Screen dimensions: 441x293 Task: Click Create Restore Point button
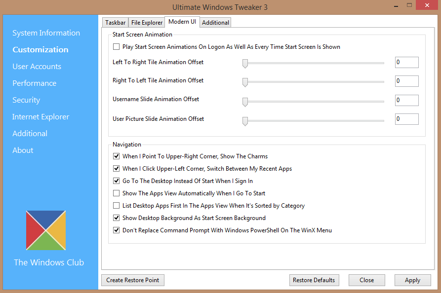pos(133,280)
